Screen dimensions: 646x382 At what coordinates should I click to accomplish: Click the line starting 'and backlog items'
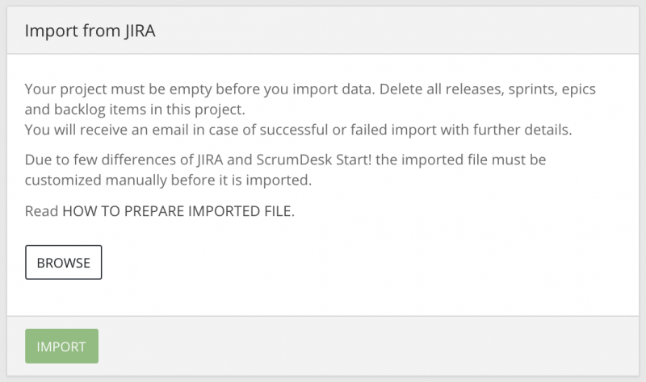coord(134,109)
